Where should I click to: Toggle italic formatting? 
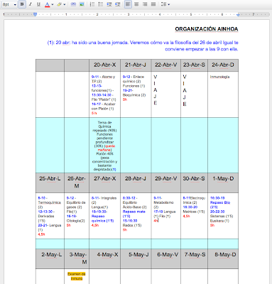pos(31,4)
